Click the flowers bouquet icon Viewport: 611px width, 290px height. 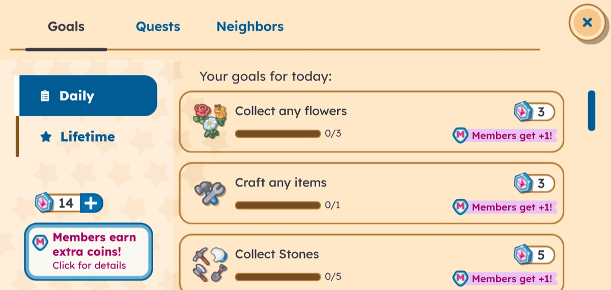pyautogui.click(x=209, y=121)
